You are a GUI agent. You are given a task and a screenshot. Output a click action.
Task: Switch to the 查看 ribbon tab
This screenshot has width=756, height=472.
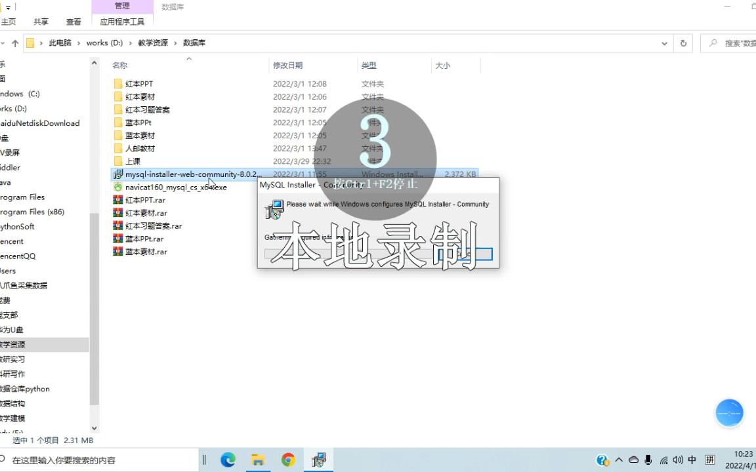pyautogui.click(x=73, y=21)
